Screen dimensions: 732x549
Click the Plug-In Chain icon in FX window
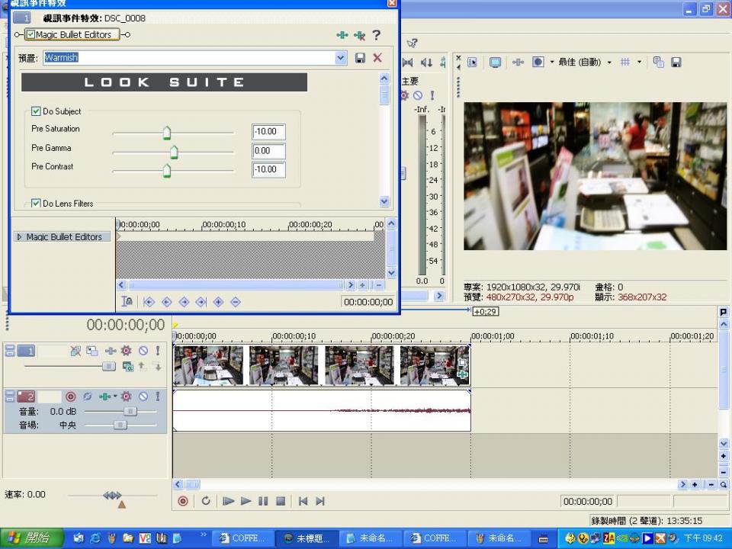[x=342, y=35]
